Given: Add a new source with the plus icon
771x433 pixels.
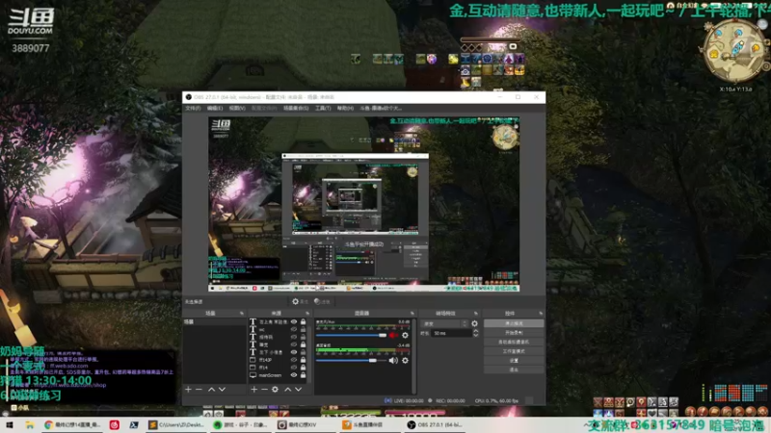Looking at the screenshot, I should coord(253,390).
